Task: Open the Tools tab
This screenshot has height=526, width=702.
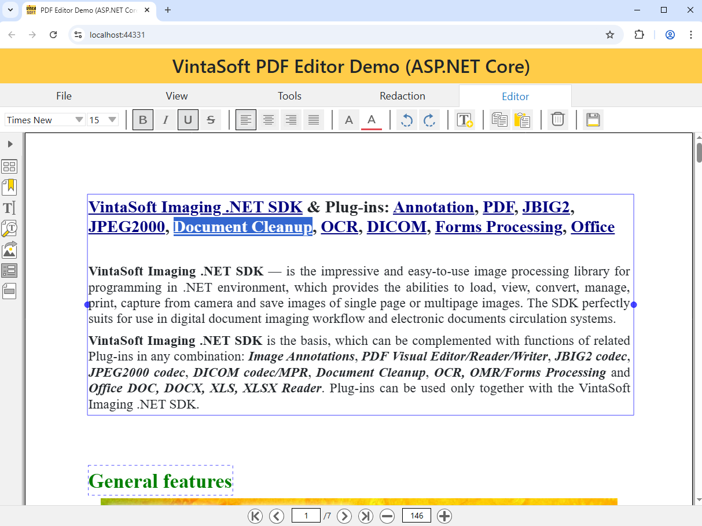Action: (289, 96)
